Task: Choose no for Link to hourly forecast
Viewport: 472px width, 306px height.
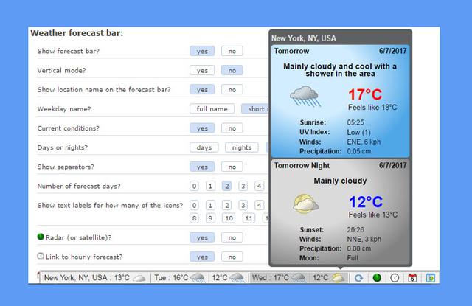Action: pyautogui.click(x=232, y=257)
